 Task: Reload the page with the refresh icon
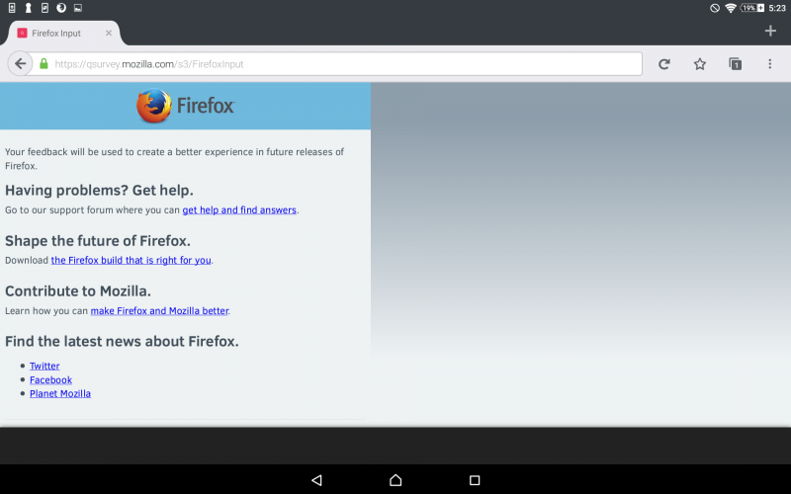pos(664,64)
